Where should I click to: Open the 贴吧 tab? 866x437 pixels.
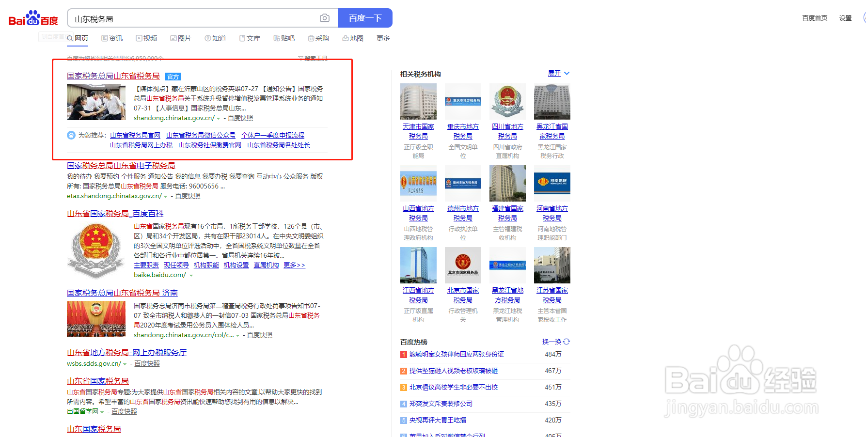point(284,38)
